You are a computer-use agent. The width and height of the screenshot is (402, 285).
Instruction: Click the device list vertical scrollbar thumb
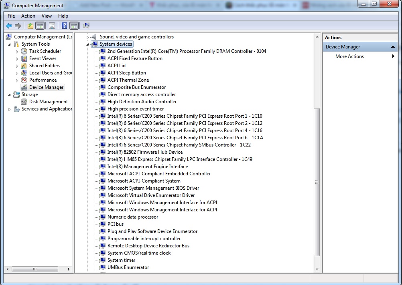point(317,182)
